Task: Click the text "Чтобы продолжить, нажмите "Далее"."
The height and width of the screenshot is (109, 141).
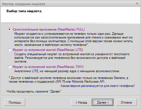Action: pos(34,91)
